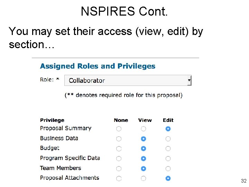Select None for Proposal Summary
The image size is (249, 187).
[x=119, y=129]
